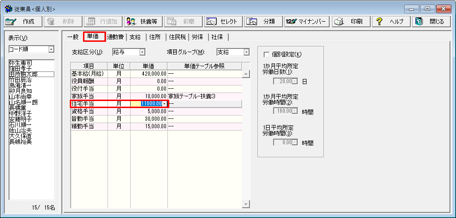
Task: Select employee 山名順一朗 in the list
Action: 23,102
